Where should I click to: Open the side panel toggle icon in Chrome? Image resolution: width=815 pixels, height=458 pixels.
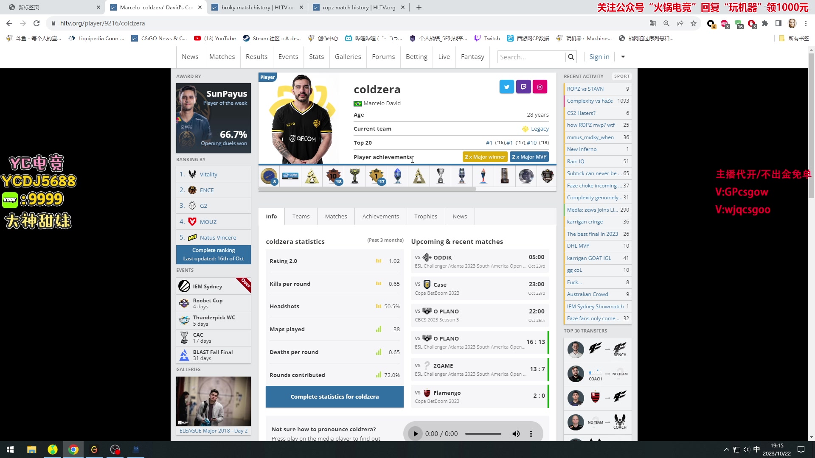[778, 23]
